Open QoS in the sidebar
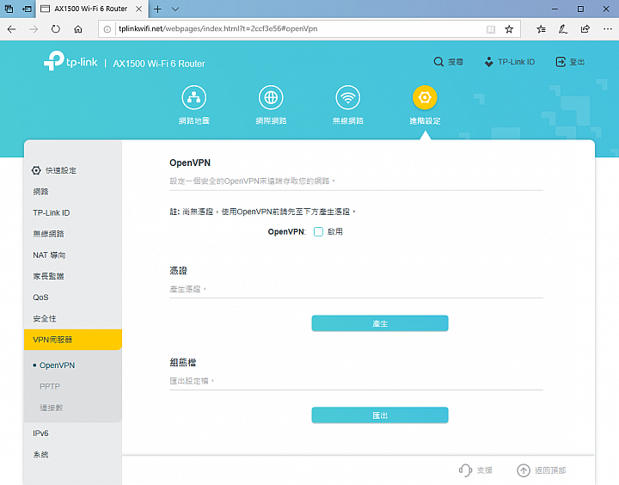The height and width of the screenshot is (485, 619). click(40, 298)
